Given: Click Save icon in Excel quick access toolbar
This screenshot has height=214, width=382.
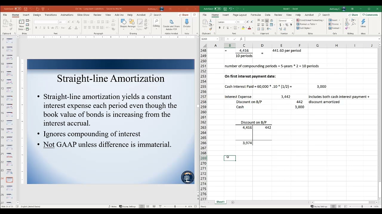Looking at the screenshot, I should [225, 9].
